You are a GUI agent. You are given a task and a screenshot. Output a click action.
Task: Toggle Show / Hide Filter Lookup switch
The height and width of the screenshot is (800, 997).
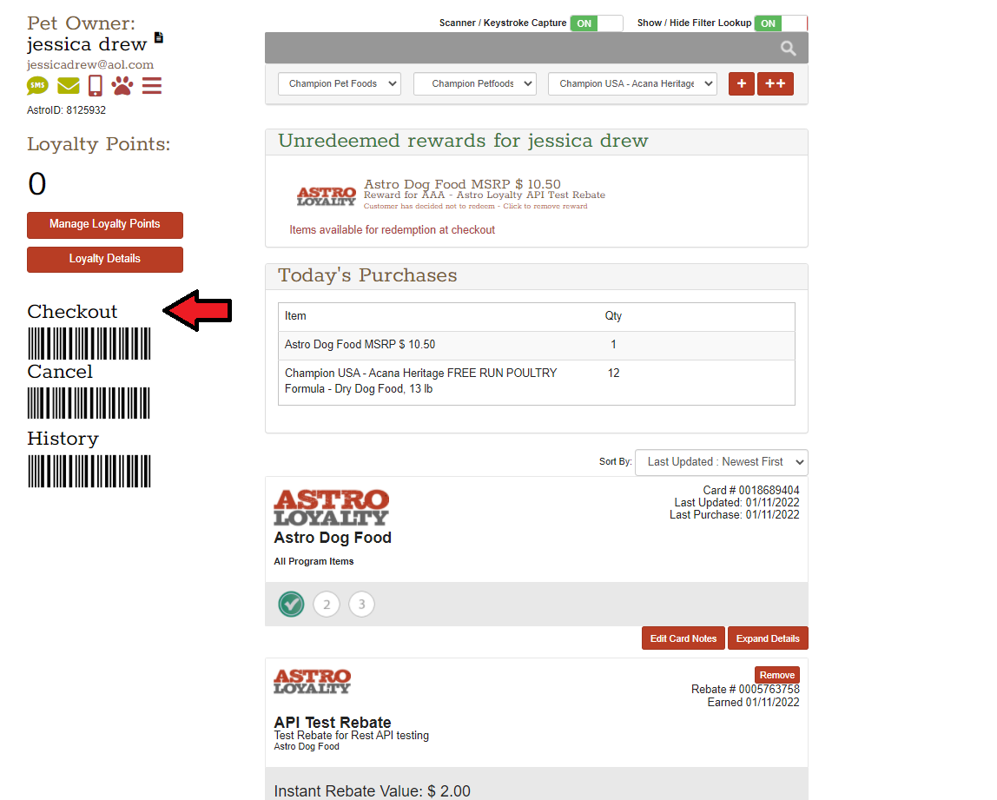(x=780, y=23)
